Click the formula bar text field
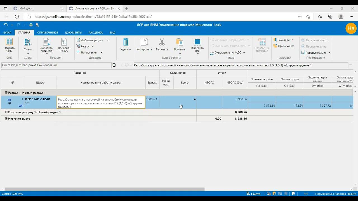Image resolution: width=358 pixels, height=201 pixels. click(x=241, y=65)
